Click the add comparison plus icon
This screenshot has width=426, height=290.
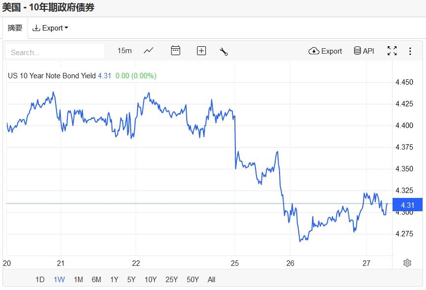click(x=201, y=51)
